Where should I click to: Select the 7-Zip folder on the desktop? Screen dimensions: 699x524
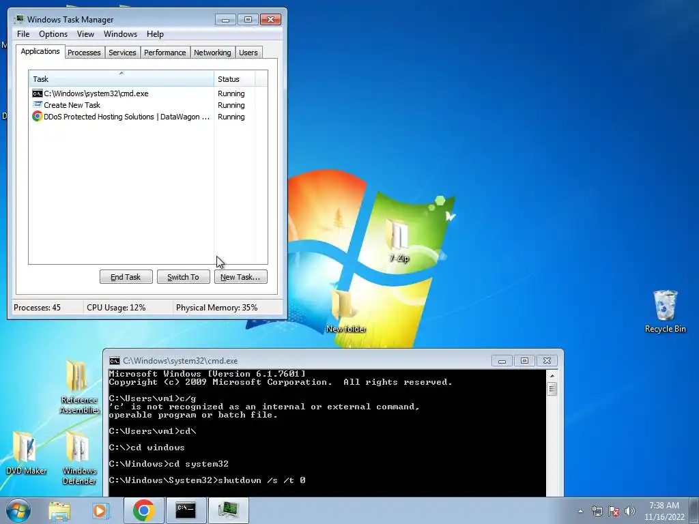click(399, 240)
